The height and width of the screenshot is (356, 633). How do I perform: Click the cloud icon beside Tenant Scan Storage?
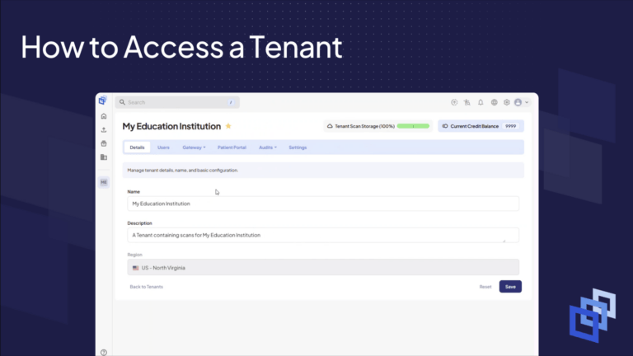(330, 126)
